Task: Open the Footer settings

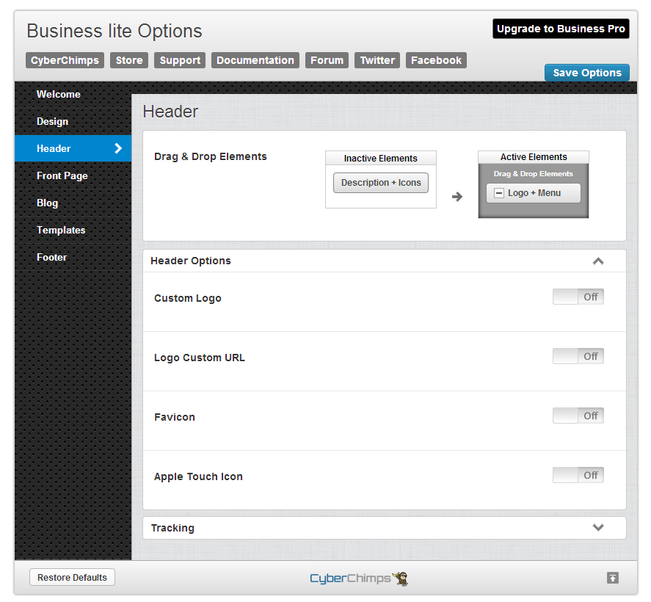Action: (73, 257)
